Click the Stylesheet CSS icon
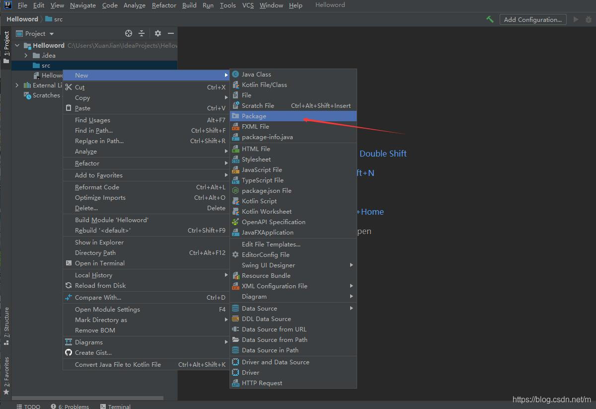 click(x=235, y=160)
